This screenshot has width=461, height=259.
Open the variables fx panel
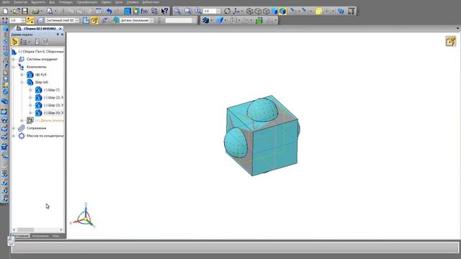coord(144,12)
